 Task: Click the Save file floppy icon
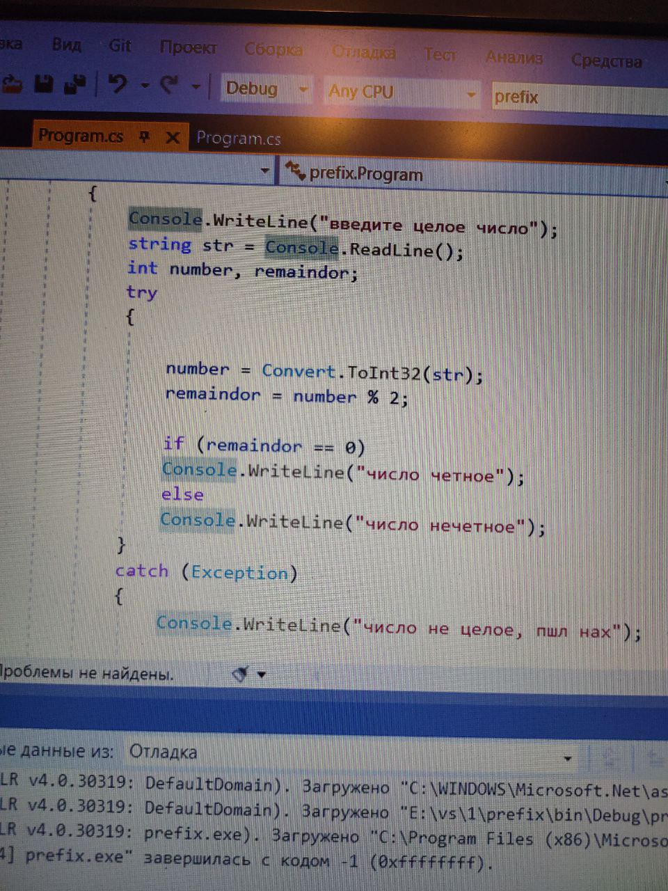(44, 84)
